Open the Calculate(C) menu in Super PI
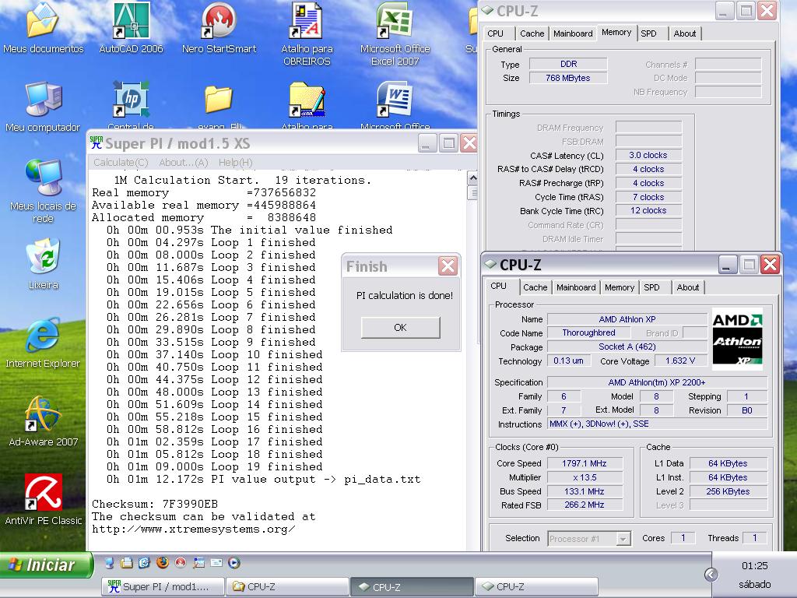The height and width of the screenshot is (598, 797). tap(121, 162)
